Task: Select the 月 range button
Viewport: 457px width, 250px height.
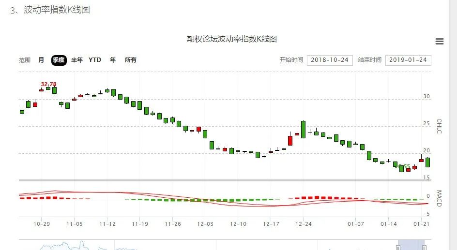Action: (41, 60)
